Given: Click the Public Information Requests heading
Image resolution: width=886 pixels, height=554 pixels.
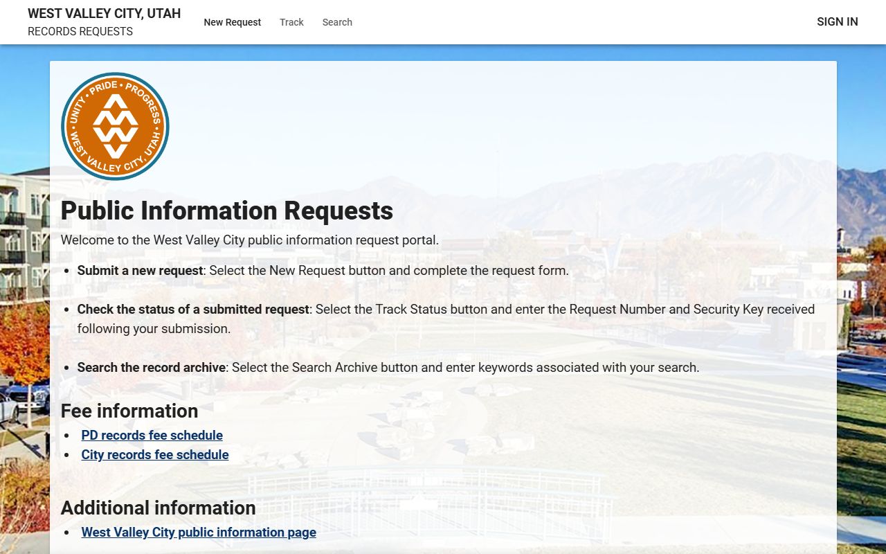Looking at the screenshot, I should click(227, 211).
